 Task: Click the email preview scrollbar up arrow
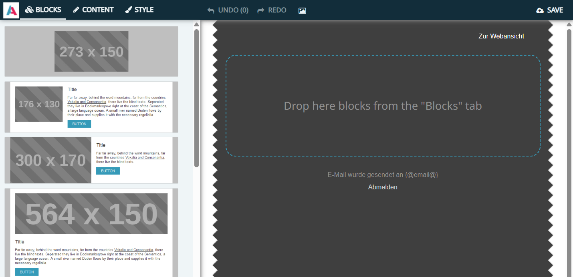coord(569,24)
